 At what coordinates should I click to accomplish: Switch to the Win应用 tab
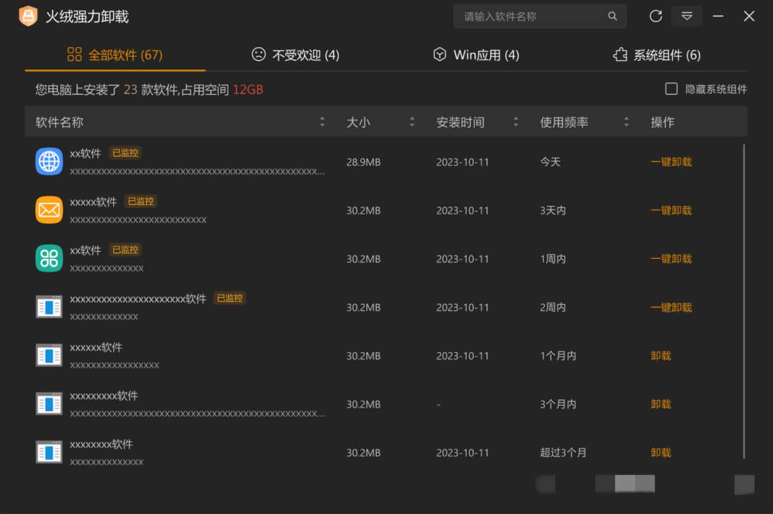tap(476, 54)
